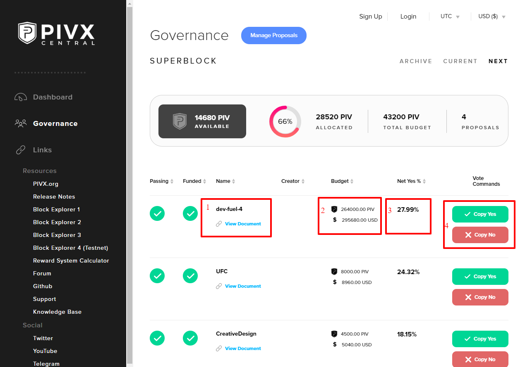The width and height of the screenshot is (525, 367).
Task: Open the Forum link in sidebar
Action: pyautogui.click(x=42, y=273)
